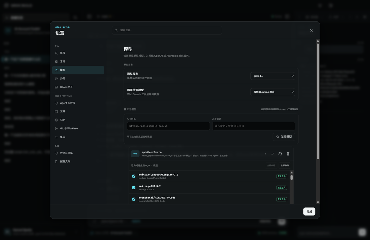Click the checkmark icon on api.siliconflow.cn row
The image size is (370, 240).
pyautogui.click(x=272, y=154)
